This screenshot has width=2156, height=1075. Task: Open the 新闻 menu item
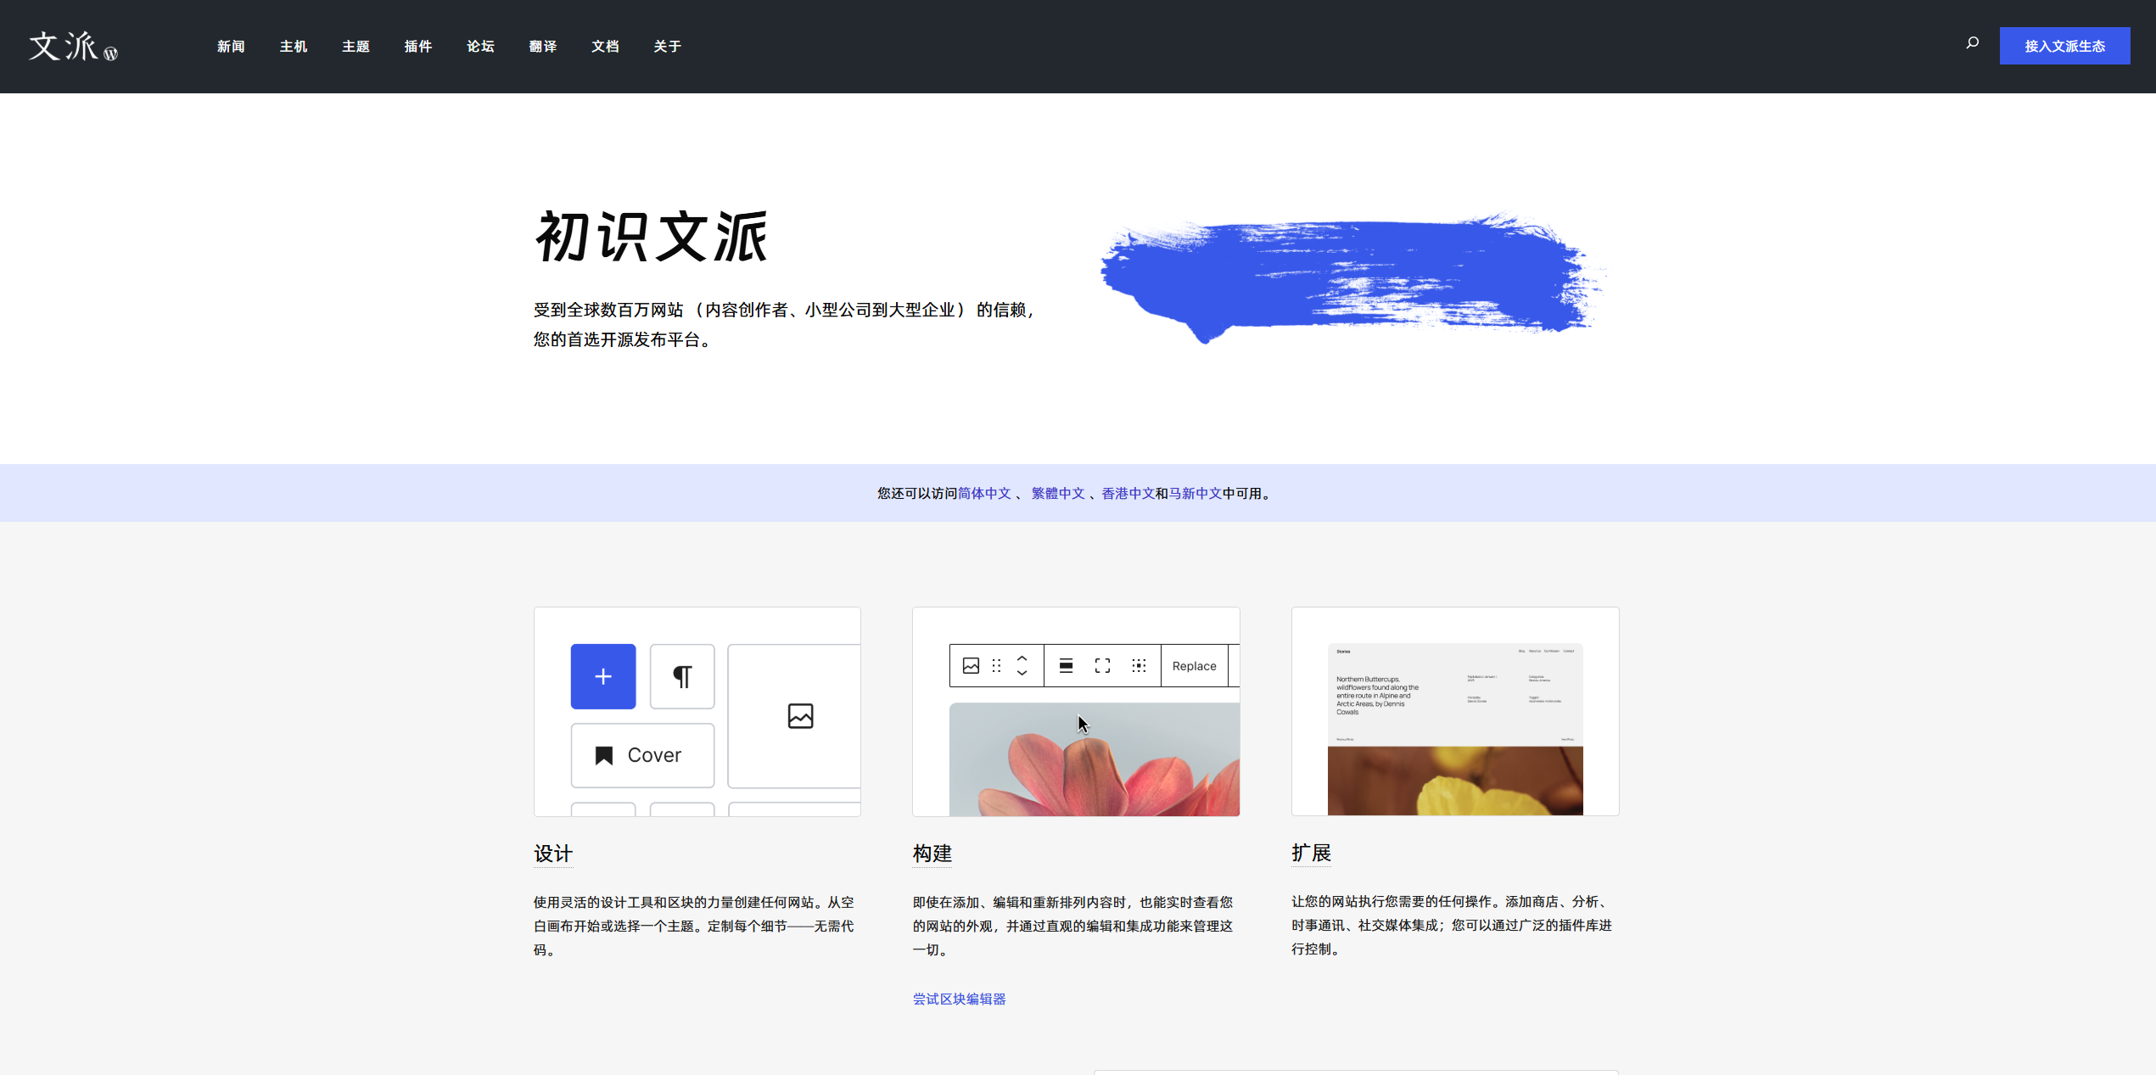[x=231, y=47]
